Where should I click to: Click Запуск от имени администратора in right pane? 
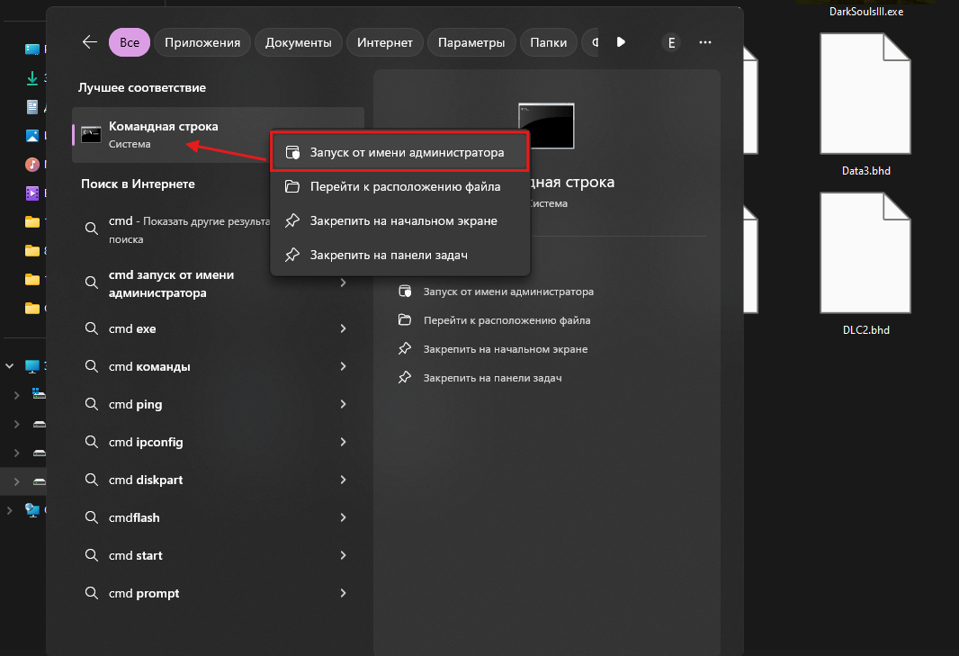[507, 292]
